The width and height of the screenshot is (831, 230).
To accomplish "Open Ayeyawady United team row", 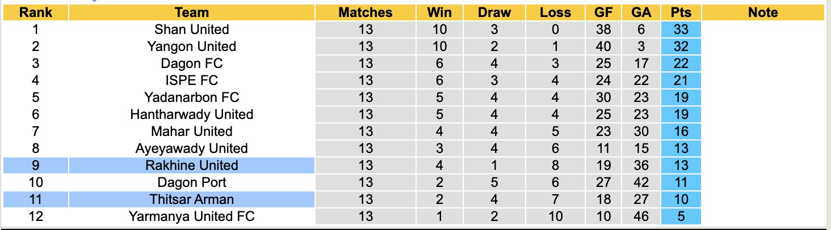I will [x=192, y=148].
